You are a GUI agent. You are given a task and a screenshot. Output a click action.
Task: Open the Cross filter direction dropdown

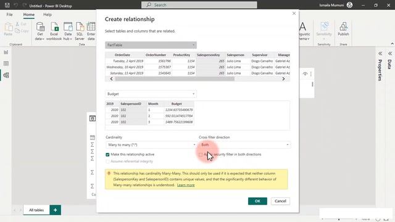244,145
